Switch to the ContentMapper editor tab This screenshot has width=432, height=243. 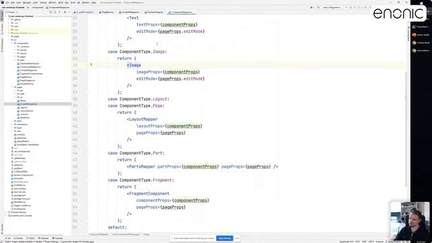[x=129, y=12]
